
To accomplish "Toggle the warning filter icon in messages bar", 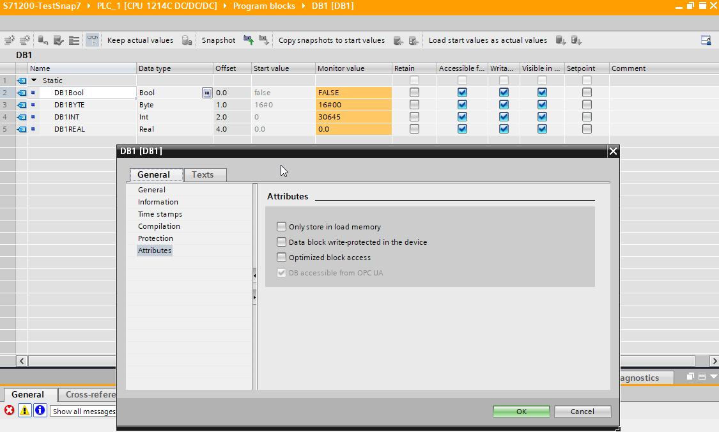I will click(x=24, y=410).
